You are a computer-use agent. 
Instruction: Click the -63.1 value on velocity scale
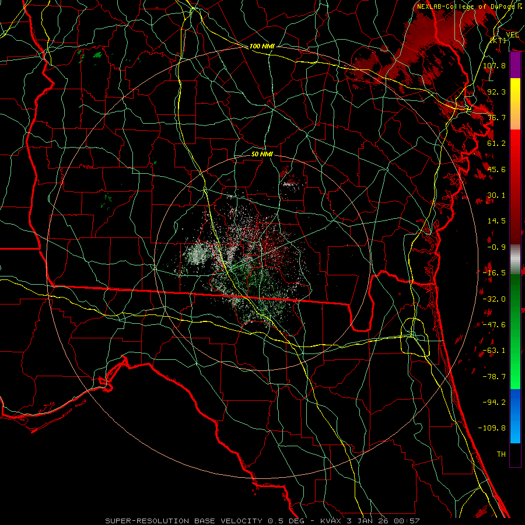(x=494, y=351)
